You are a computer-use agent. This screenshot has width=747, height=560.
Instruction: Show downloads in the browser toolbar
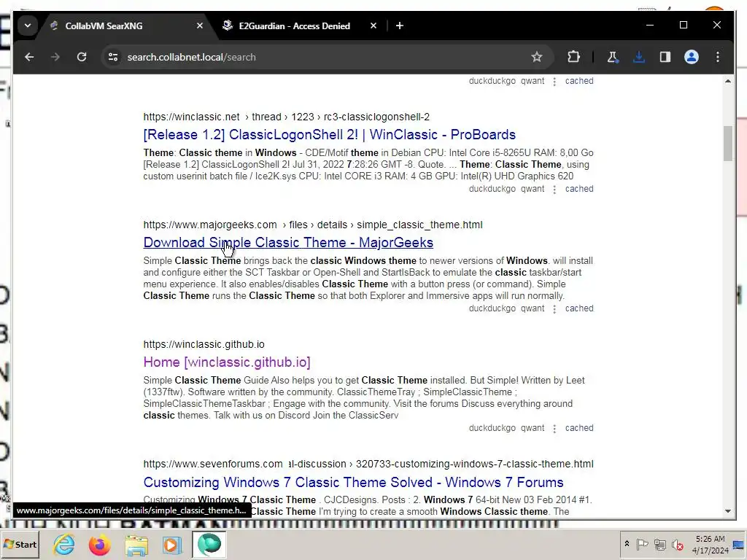coord(639,57)
